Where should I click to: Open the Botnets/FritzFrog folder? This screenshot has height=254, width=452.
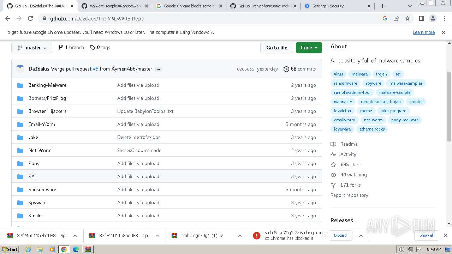pos(47,98)
